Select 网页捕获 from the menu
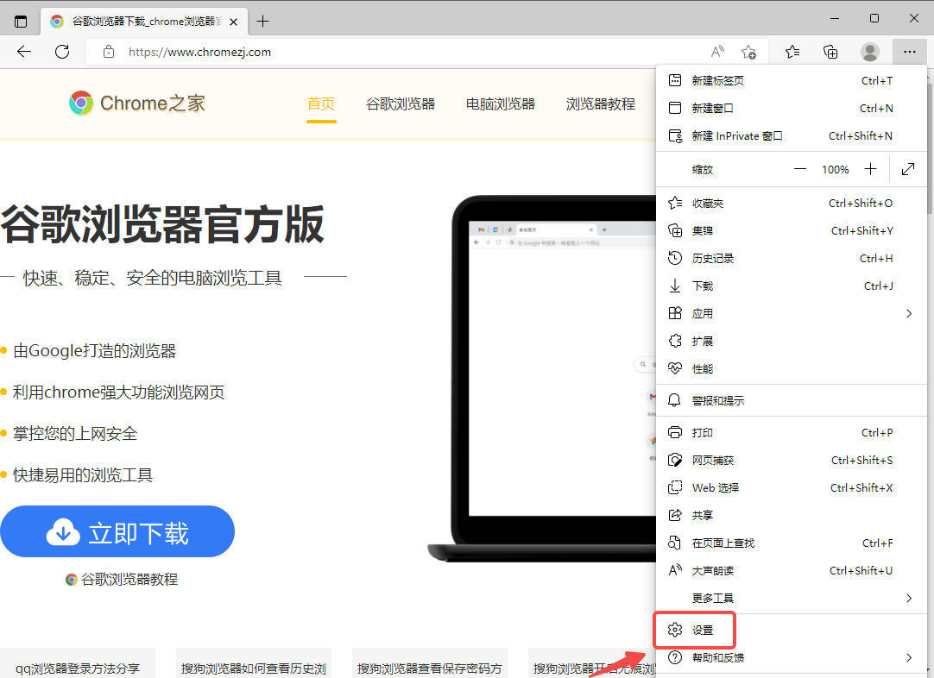Viewport: 934px width, 678px height. click(791, 460)
